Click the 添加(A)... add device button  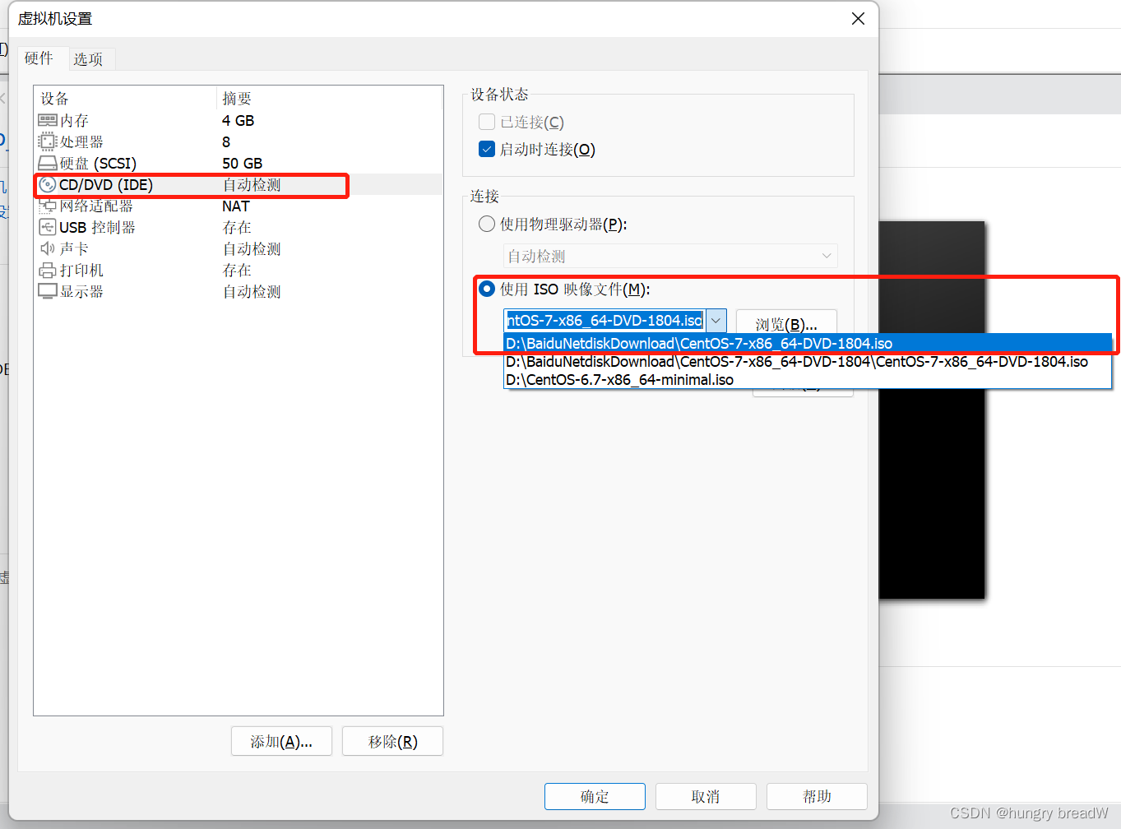[281, 741]
